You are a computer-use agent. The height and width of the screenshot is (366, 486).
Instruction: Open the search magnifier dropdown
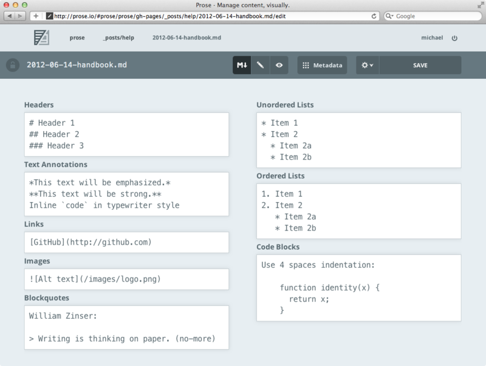(x=389, y=16)
